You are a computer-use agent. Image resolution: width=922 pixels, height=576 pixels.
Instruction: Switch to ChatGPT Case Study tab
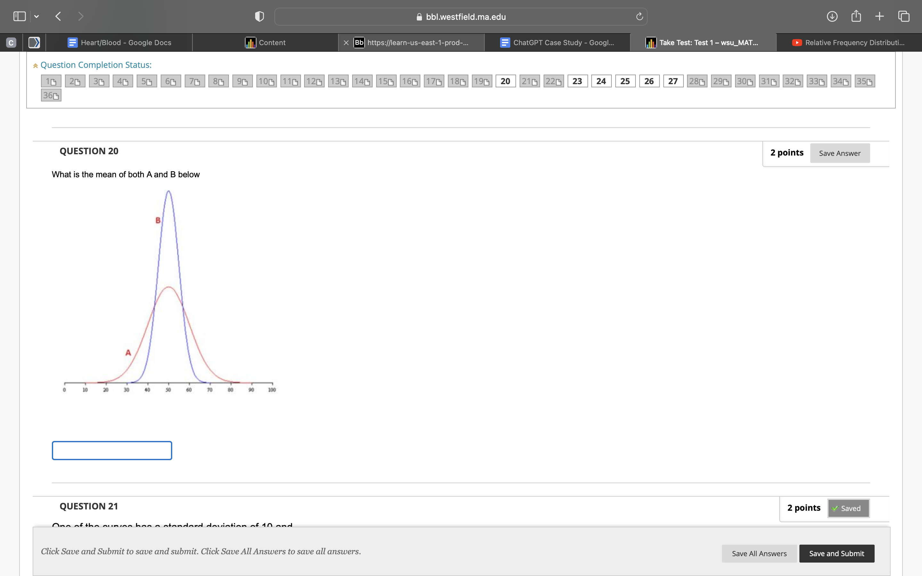(557, 43)
